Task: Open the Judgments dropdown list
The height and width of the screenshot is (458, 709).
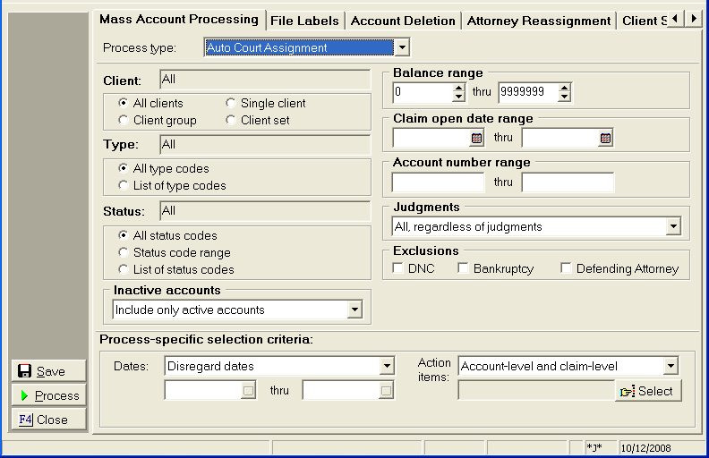Action: click(673, 227)
